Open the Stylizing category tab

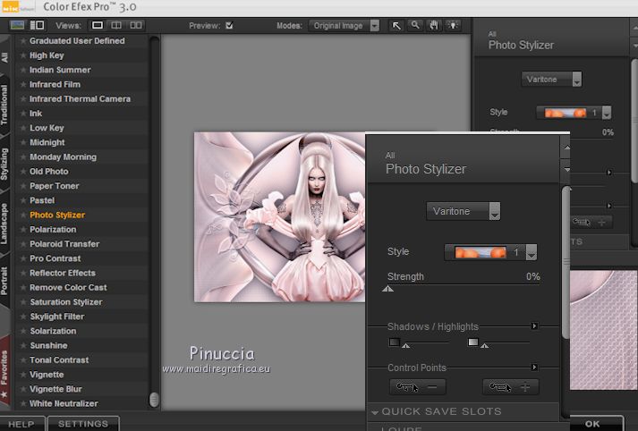click(x=6, y=164)
